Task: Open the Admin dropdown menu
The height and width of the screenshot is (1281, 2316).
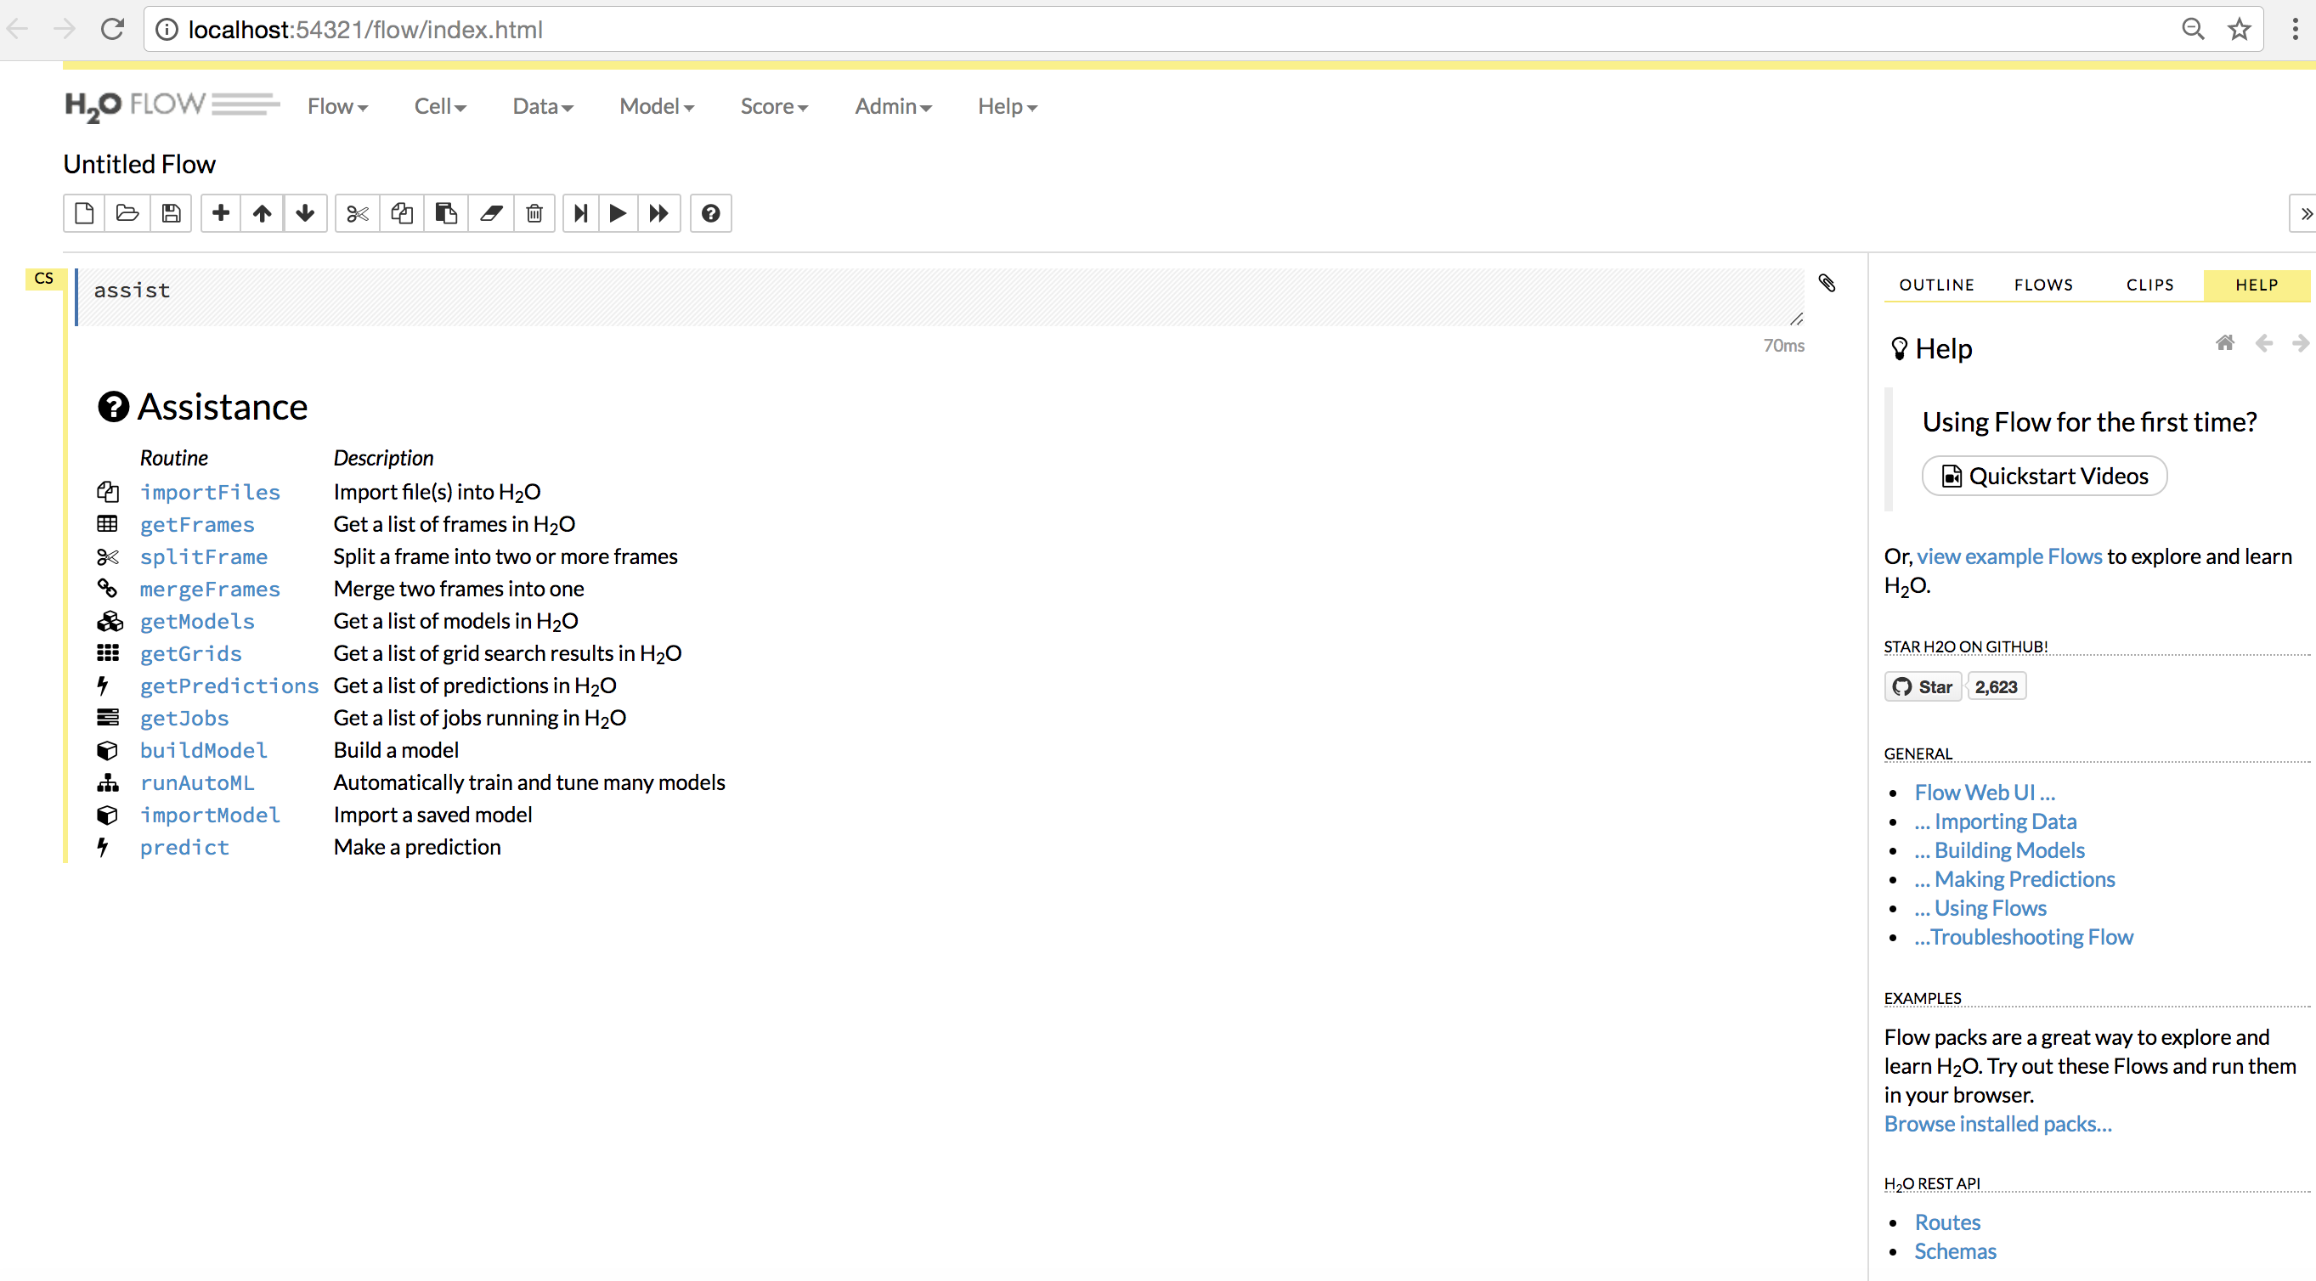Action: point(893,106)
